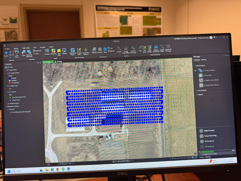Toggle the Project Data layer checkbox
This screenshot has height=181, width=241.
(x=7, y=70)
